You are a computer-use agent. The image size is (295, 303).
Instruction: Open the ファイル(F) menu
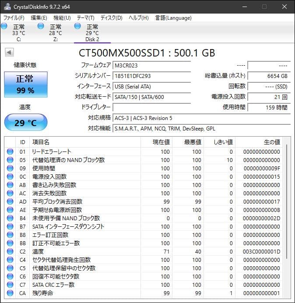coord(14,18)
